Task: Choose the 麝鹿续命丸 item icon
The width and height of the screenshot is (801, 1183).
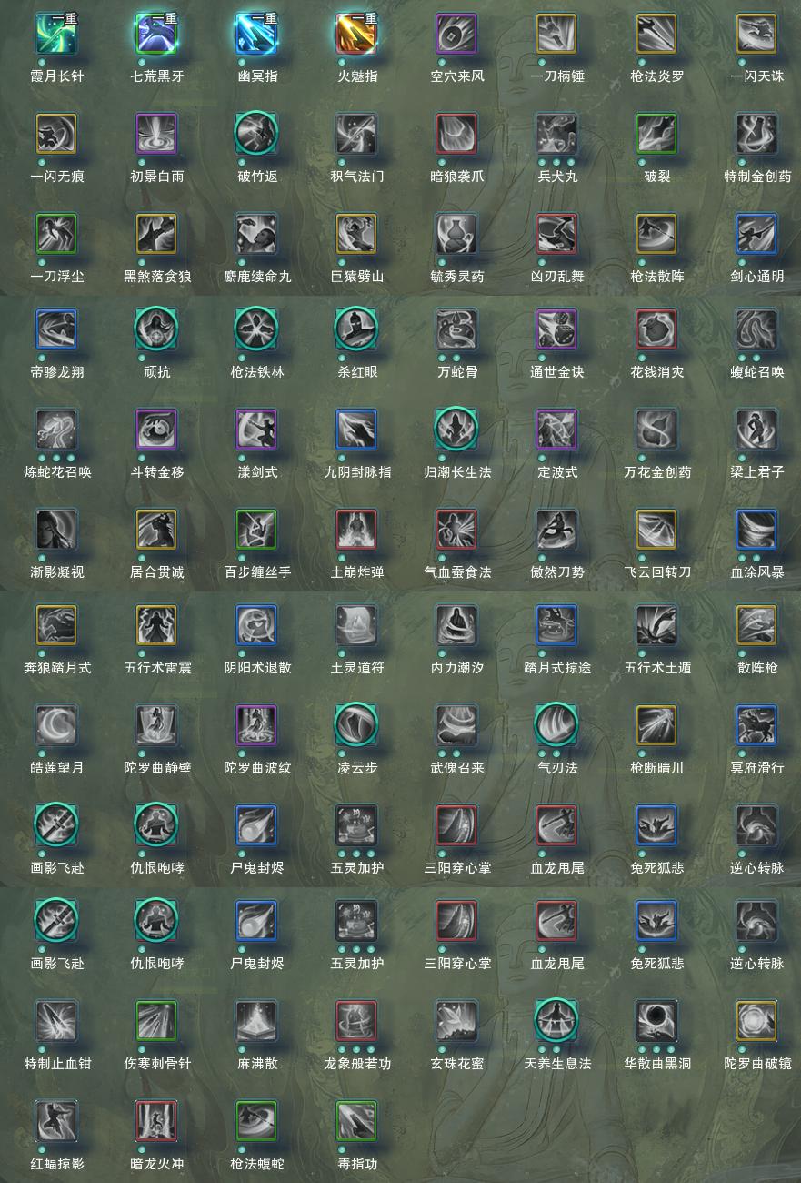Action: point(256,234)
